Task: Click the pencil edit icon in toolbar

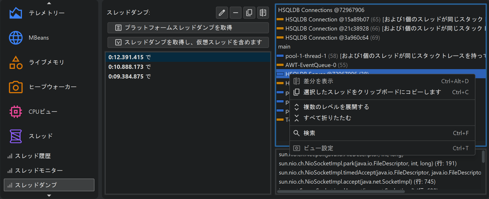Action: point(222,13)
